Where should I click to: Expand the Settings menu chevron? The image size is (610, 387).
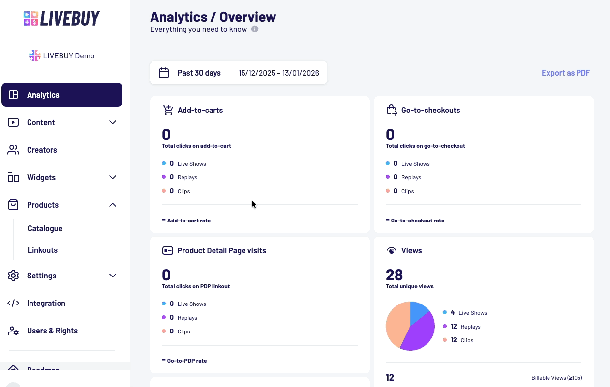point(113,276)
